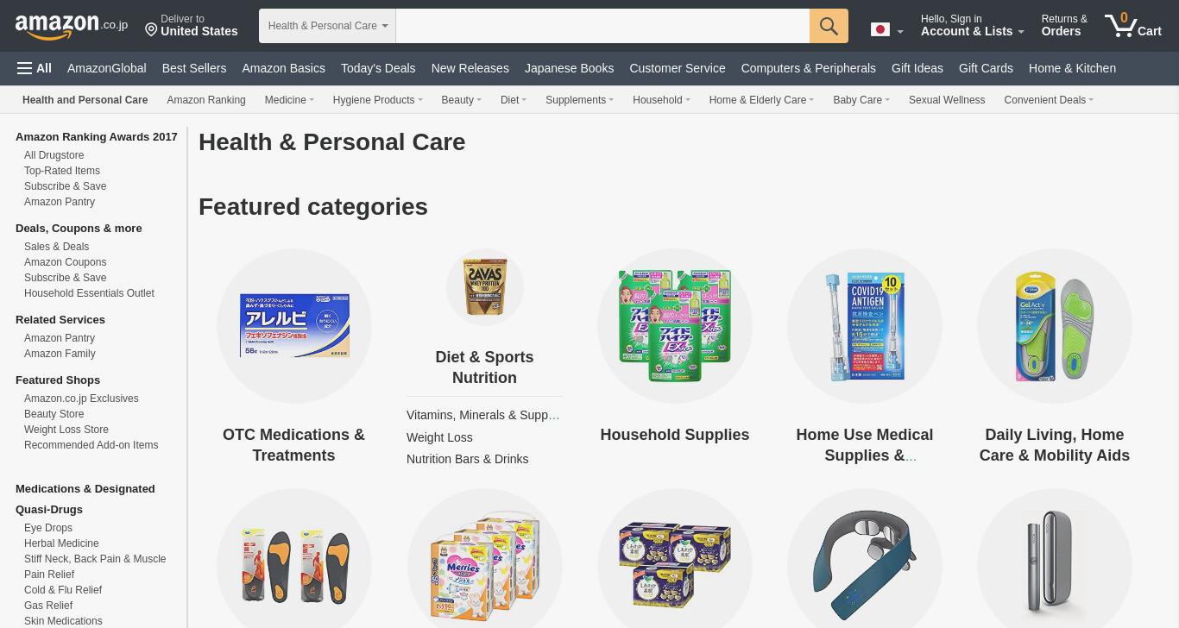The width and height of the screenshot is (1179, 628).
Task: Go to Best Sellers in the nav bar
Action: [x=194, y=68]
